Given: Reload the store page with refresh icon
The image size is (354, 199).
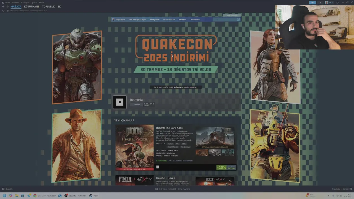Looking at the screenshot, I should (3, 11).
